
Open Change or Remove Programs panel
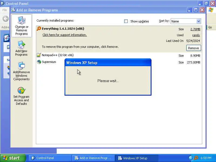coord(22,26)
